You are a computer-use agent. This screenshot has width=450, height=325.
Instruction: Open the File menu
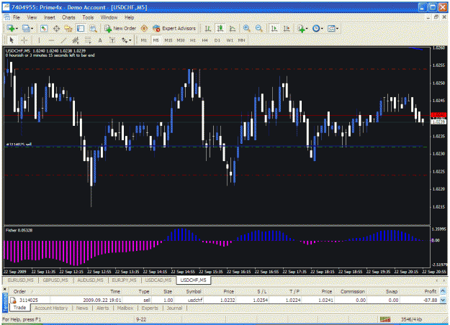pyautogui.click(x=17, y=17)
